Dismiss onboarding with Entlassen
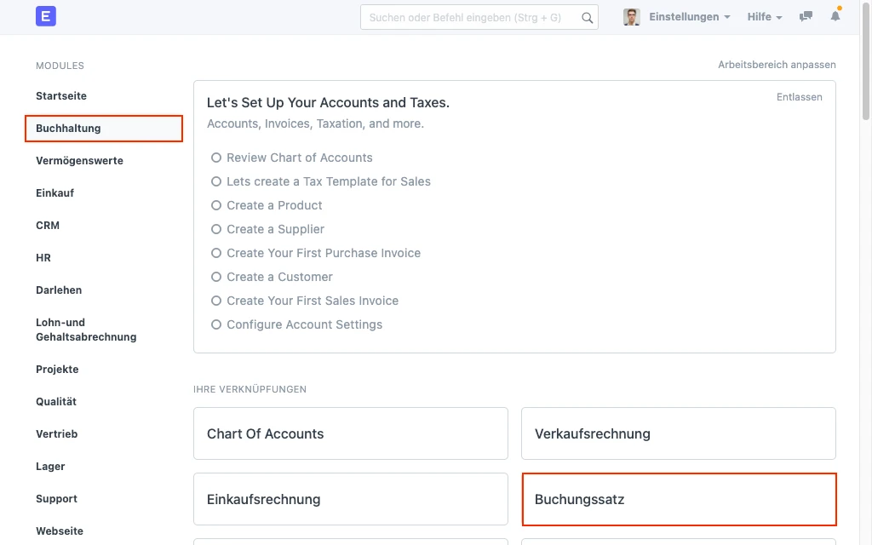 799,97
